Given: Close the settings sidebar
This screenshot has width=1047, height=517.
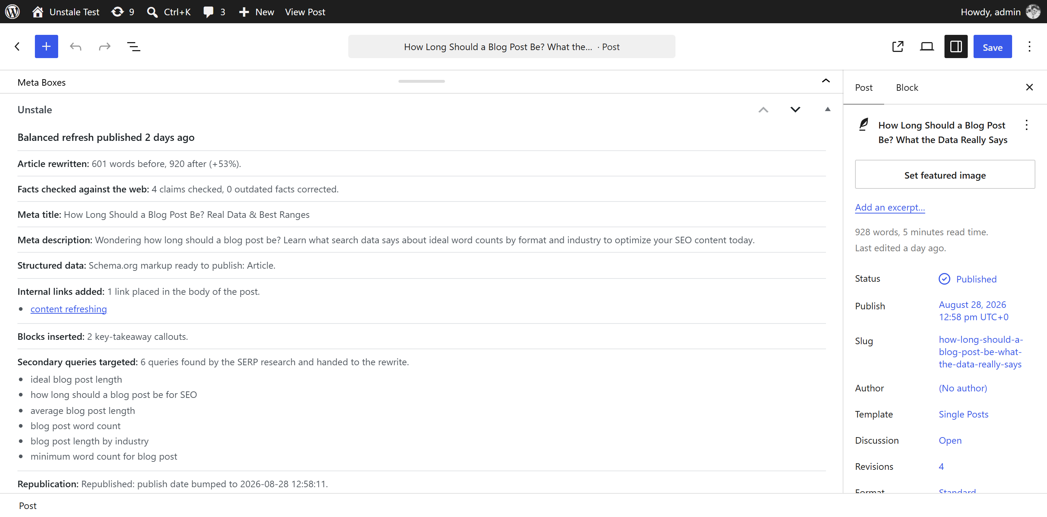Looking at the screenshot, I should click(x=1029, y=87).
